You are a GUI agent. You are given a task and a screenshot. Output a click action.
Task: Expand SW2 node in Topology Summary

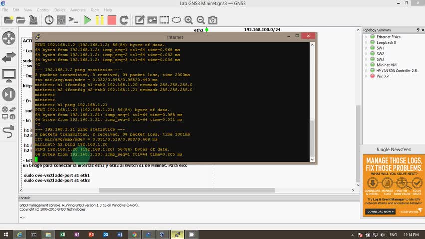pos(366,54)
